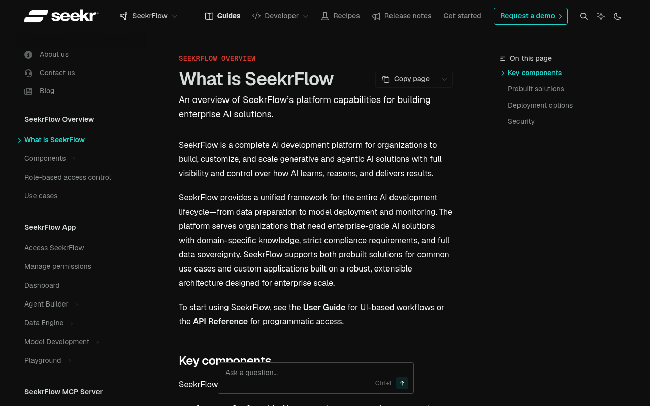Click the Contact us headset icon
This screenshot has height=406, width=650.
coord(28,73)
